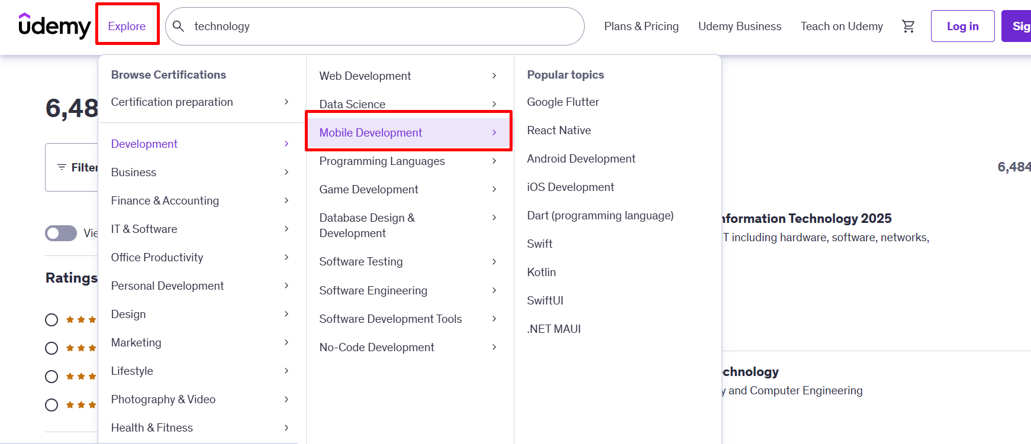
Task: Expand the IT & Software chevron
Action: [x=286, y=229]
